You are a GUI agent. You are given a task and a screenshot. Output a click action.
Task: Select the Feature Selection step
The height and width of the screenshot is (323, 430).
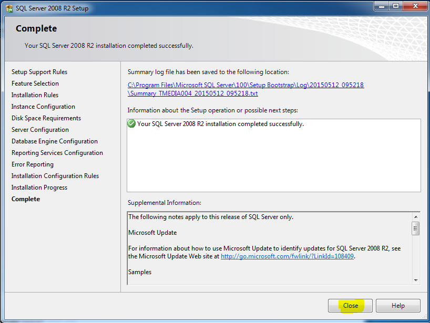point(35,84)
